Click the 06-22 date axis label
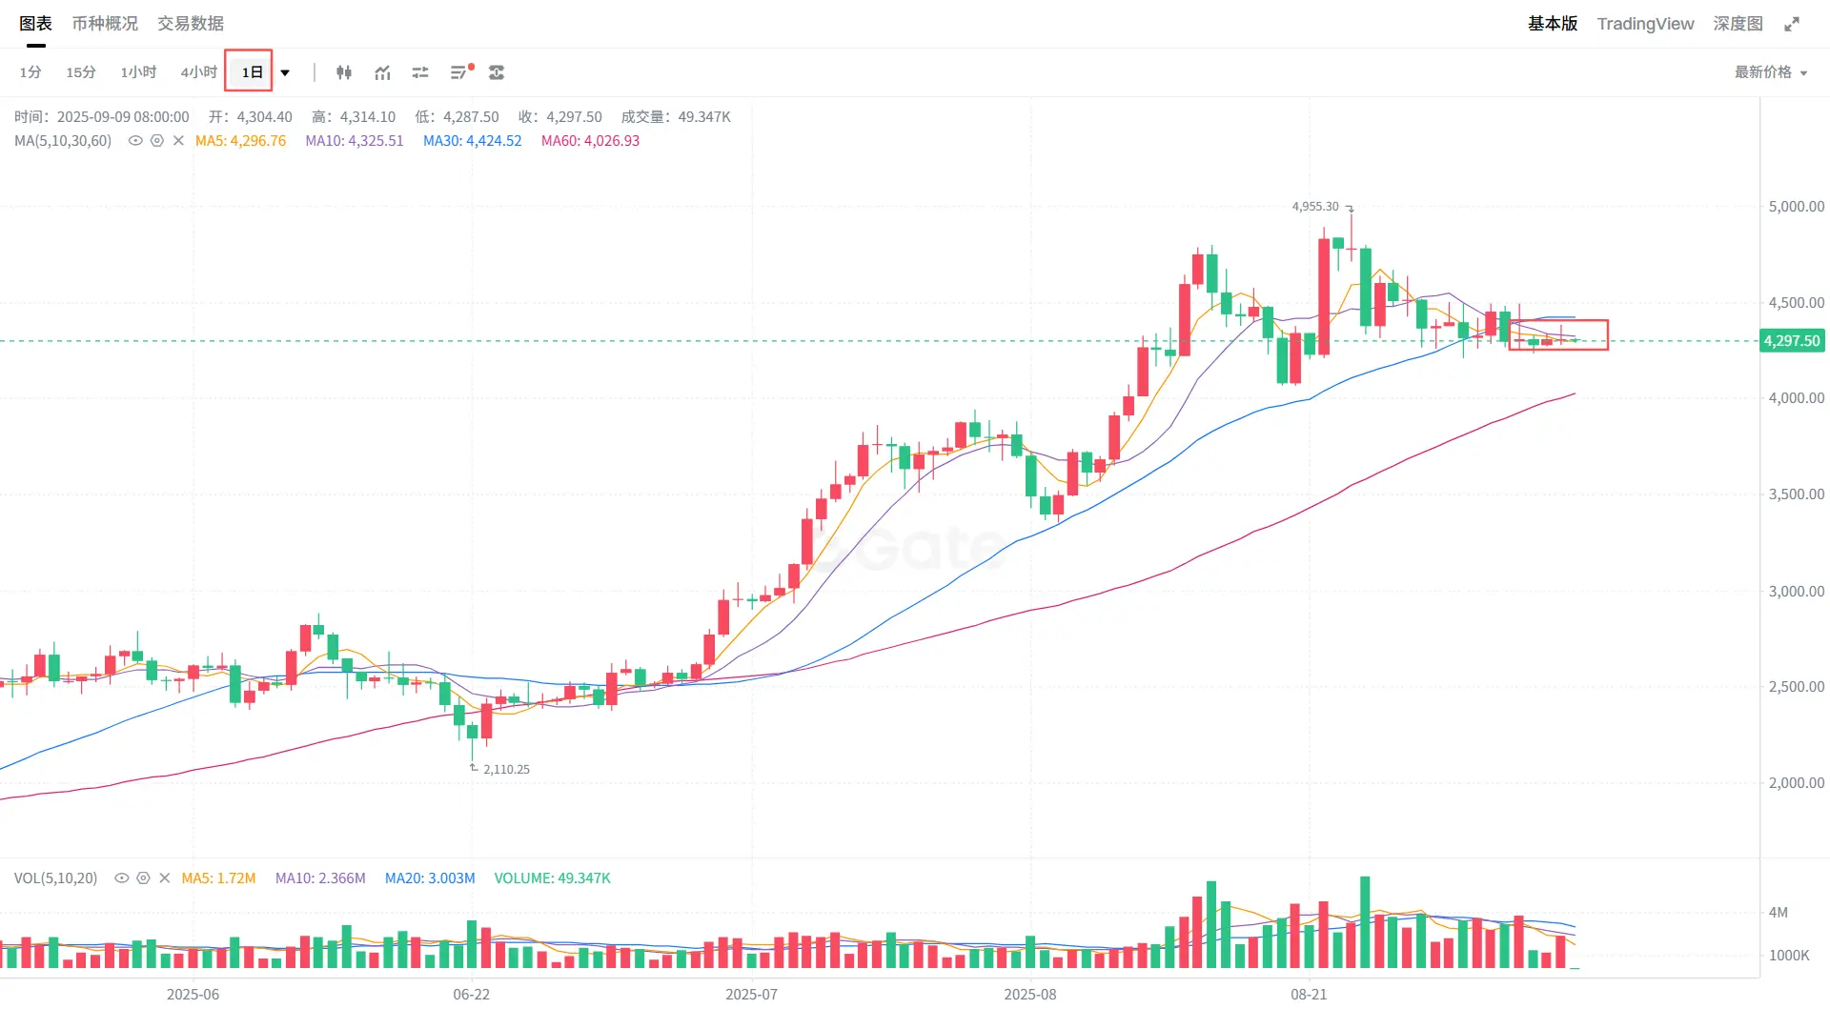Image resolution: width=1830 pixels, height=1029 pixels. (x=471, y=995)
